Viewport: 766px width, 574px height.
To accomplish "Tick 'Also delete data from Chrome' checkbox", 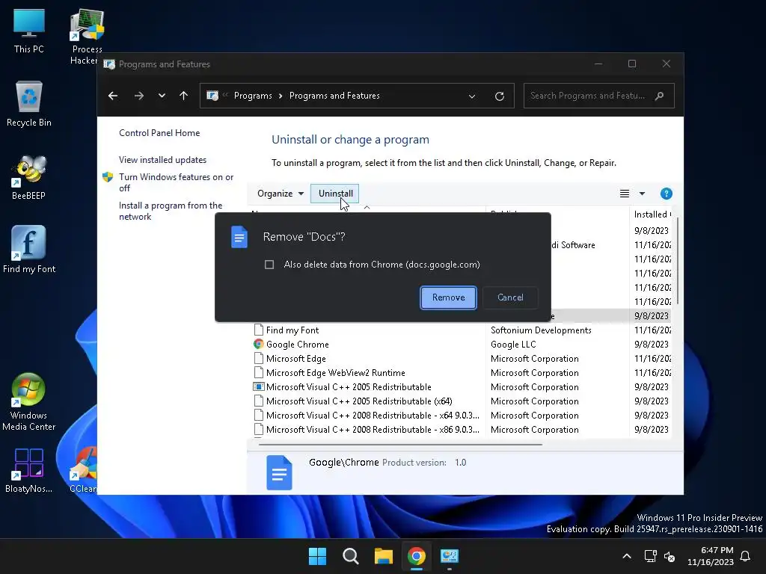I will click(x=269, y=265).
